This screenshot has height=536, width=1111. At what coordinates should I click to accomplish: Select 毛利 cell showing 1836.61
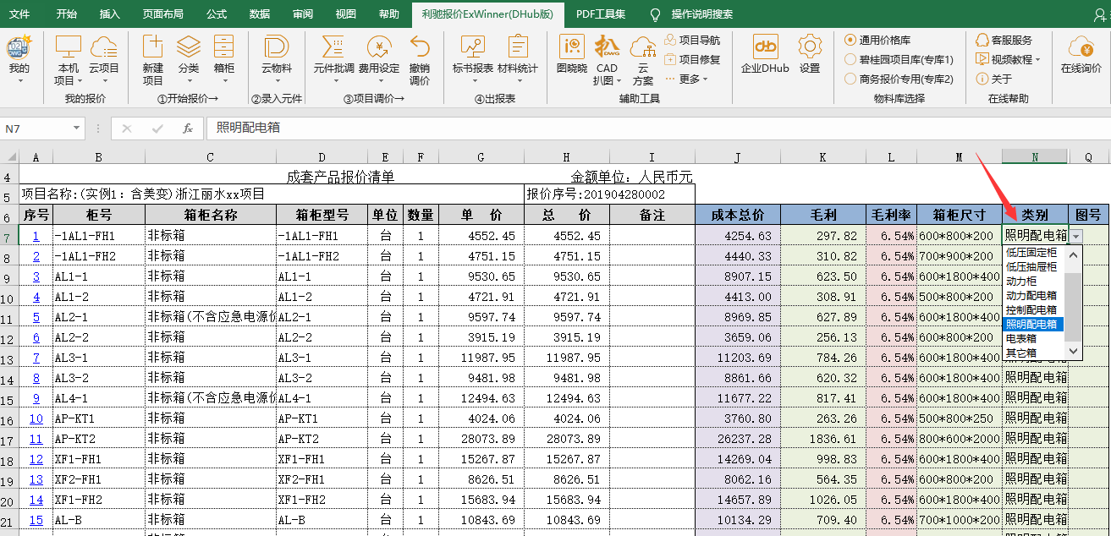point(822,439)
